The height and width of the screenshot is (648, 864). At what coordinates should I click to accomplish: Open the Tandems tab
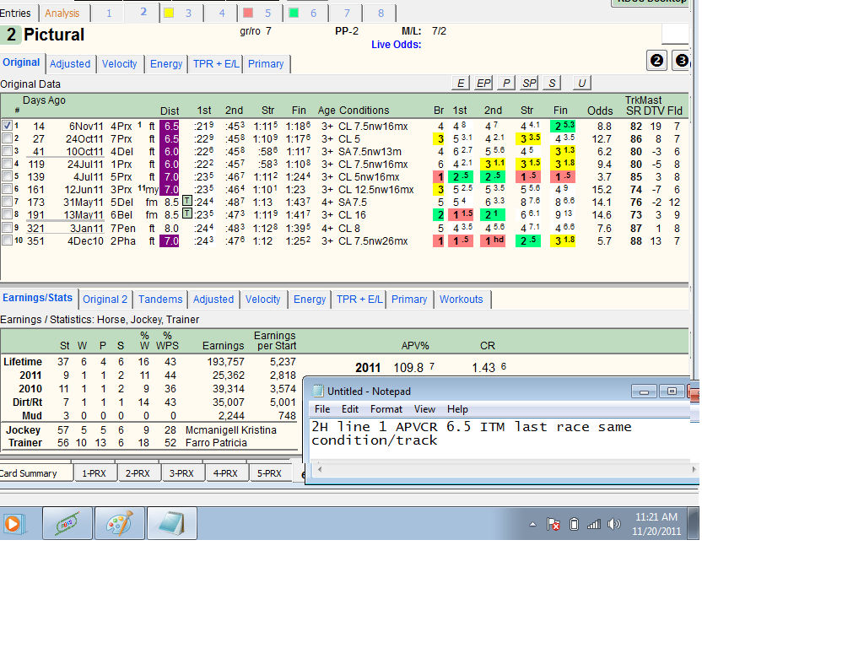[x=160, y=300]
